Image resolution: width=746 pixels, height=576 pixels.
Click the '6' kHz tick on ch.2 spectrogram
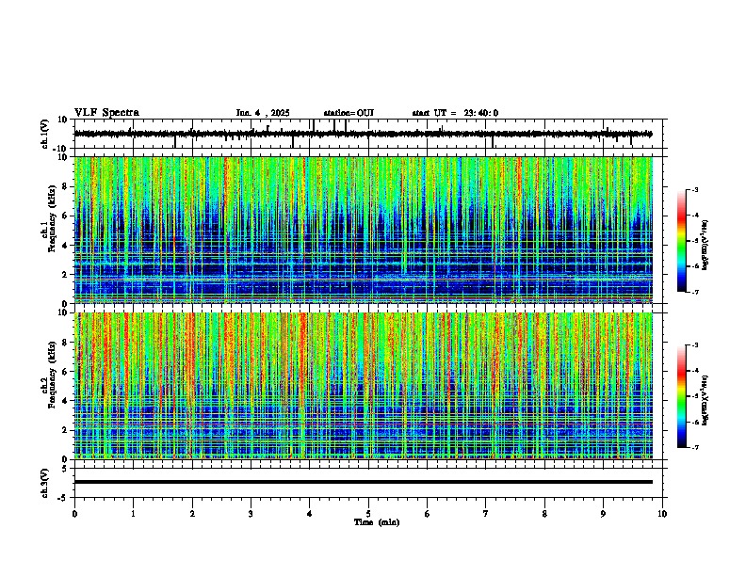[66, 372]
